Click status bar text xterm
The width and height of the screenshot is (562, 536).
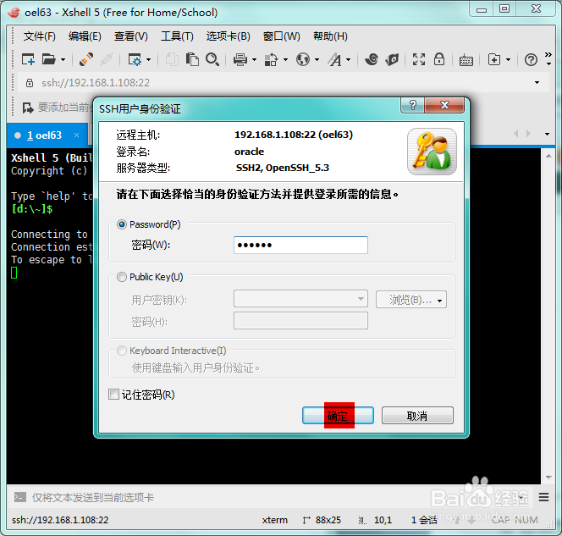click(274, 520)
